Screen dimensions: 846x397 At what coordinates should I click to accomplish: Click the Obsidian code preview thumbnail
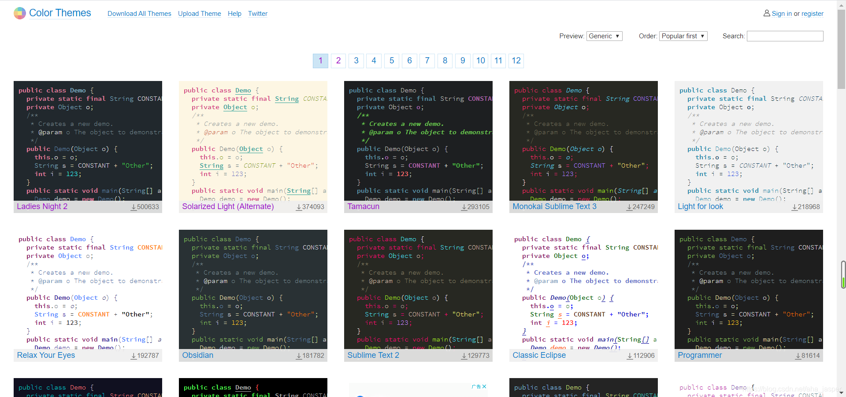click(x=253, y=290)
